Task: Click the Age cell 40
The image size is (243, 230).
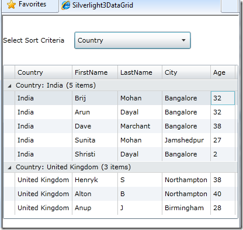Action: click(223, 194)
